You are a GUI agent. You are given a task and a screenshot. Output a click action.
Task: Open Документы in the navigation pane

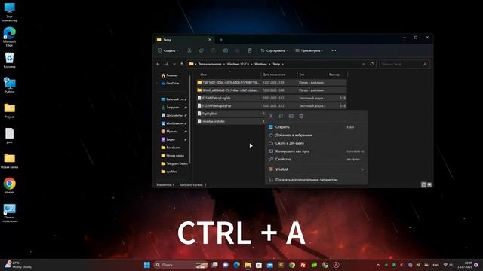click(x=174, y=115)
